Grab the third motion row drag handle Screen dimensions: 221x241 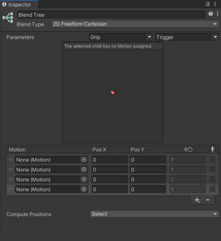pyautogui.click(x=11, y=179)
